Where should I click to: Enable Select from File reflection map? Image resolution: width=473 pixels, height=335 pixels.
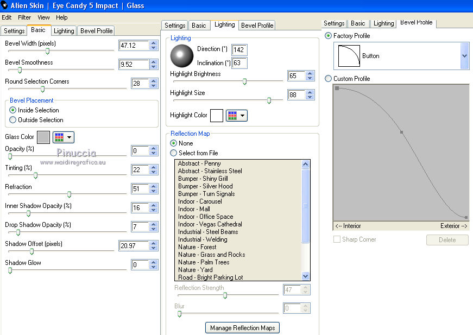[174, 153]
